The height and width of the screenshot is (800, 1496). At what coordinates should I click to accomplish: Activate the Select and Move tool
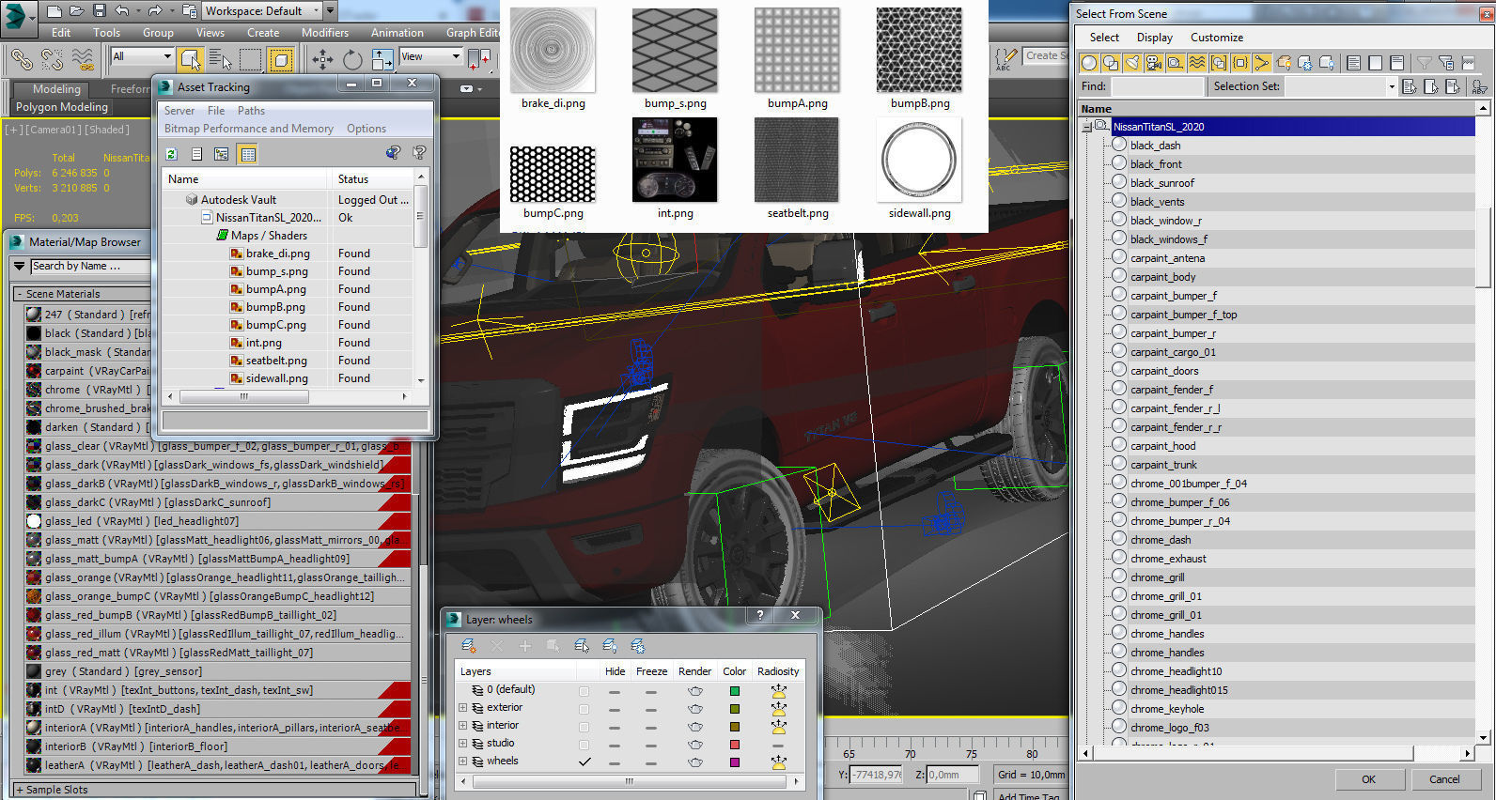[x=322, y=60]
